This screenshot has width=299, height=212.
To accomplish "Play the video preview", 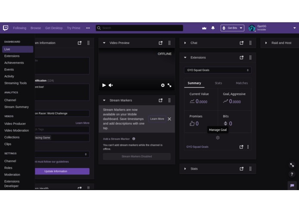I will coord(104,85).
